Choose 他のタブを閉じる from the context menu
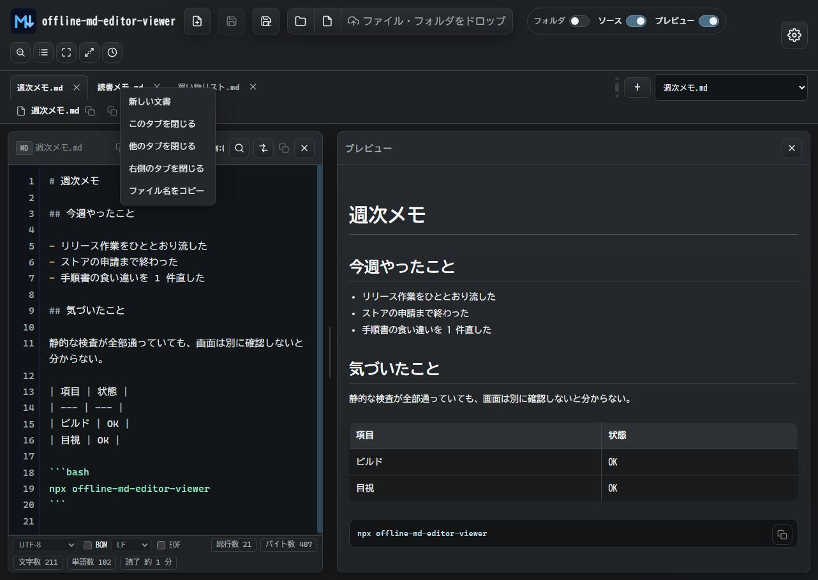Screen dimensions: 818x580 168,146
